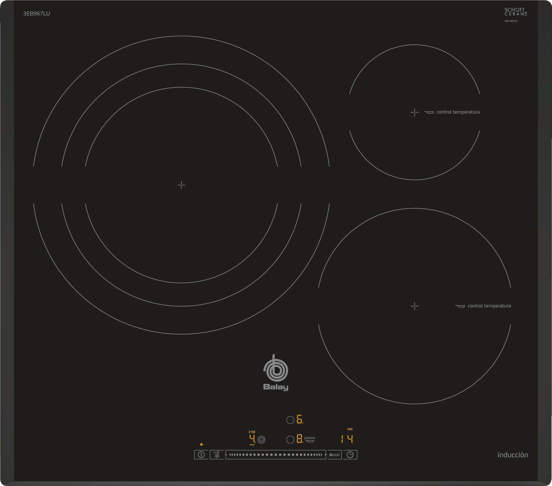This screenshot has width=552, height=486.
Task: Click control temperatura label in front right zone
Action: click(x=489, y=306)
